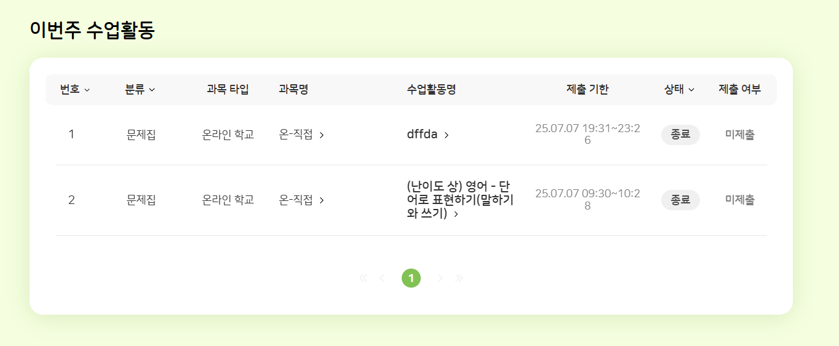Sort by the 번호 column dropdown

(x=87, y=90)
